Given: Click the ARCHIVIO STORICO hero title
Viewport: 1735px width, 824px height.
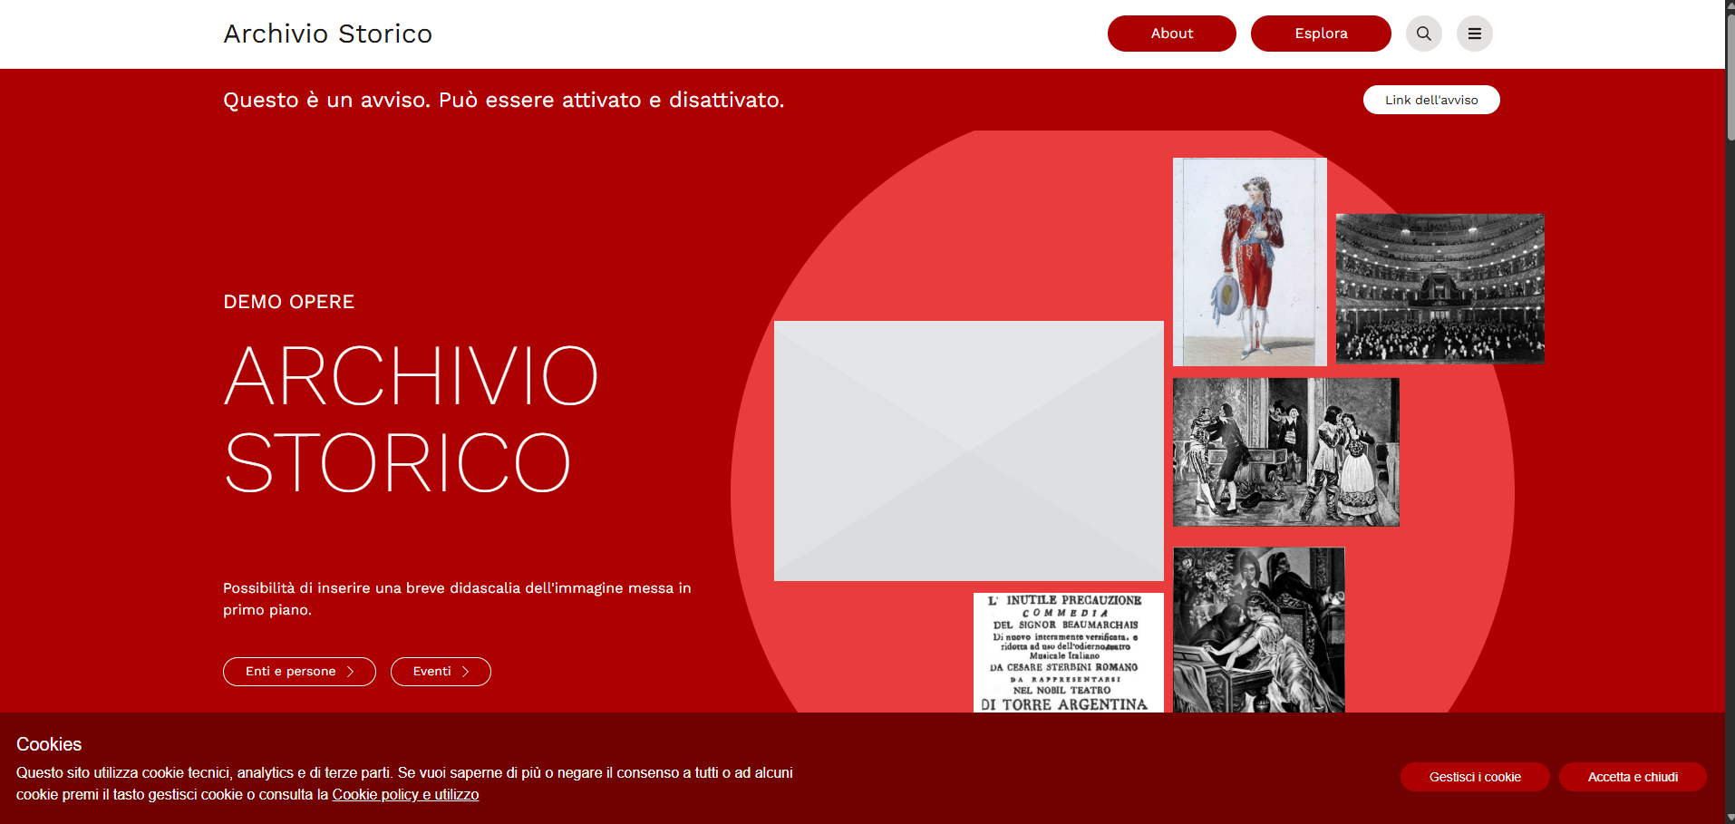Looking at the screenshot, I should pos(411,419).
